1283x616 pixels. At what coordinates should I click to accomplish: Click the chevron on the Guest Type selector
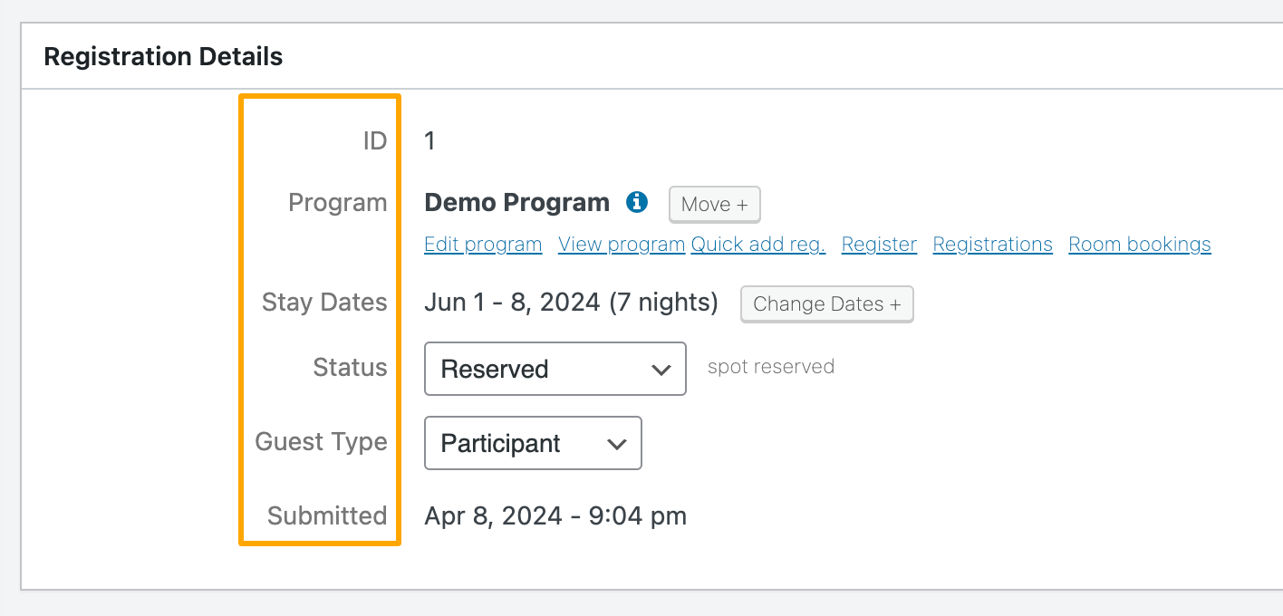[617, 443]
